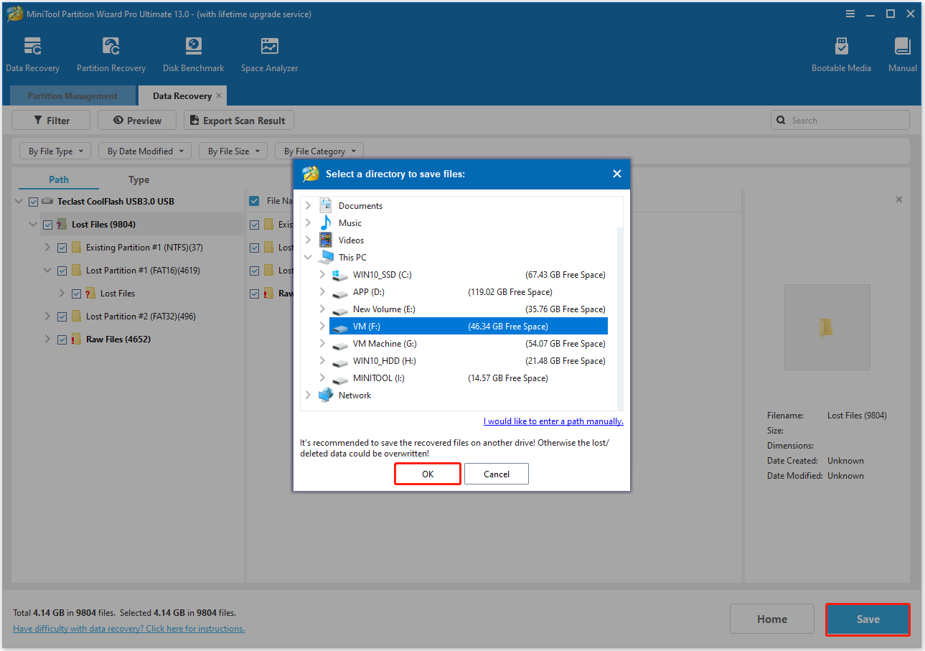This screenshot has height=651, width=925.
Task: Select the Type tab in left panel
Action: click(x=138, y=179)
